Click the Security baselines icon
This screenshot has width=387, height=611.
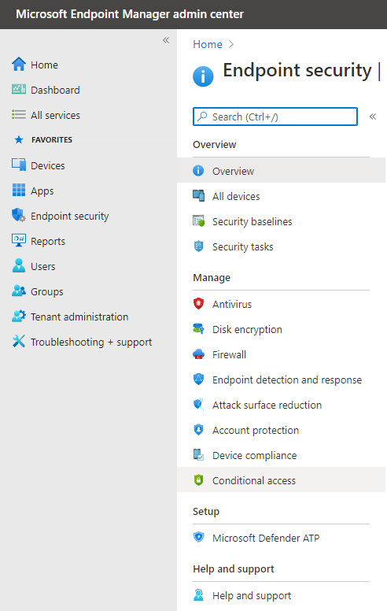tap(198, 221)
